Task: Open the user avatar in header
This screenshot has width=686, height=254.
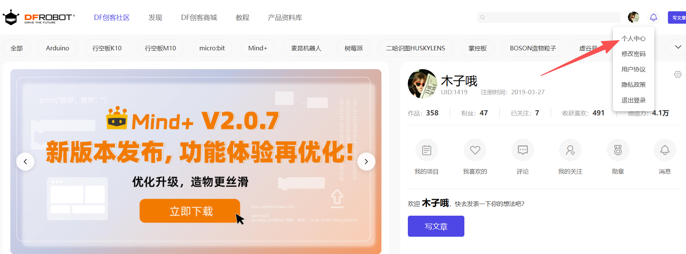Action: point(634,17)
